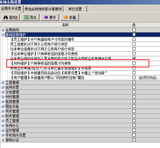Check the 登陆认证 category checkbox

click(x=134, y=140)
